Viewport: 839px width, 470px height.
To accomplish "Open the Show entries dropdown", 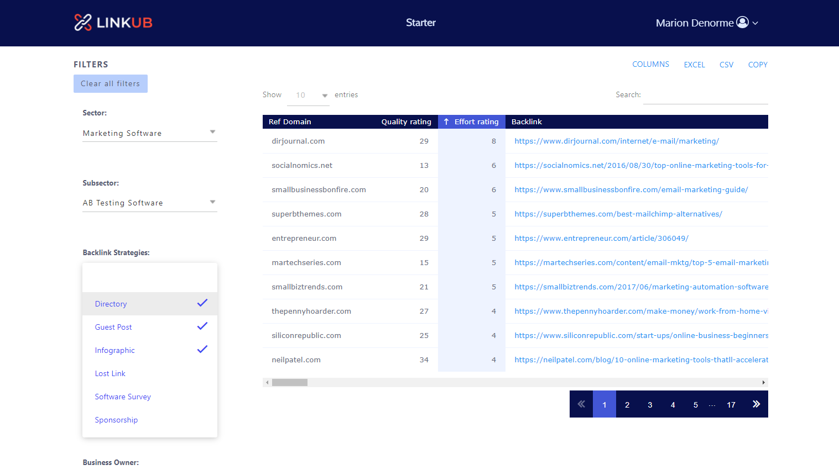I will 308,95.
